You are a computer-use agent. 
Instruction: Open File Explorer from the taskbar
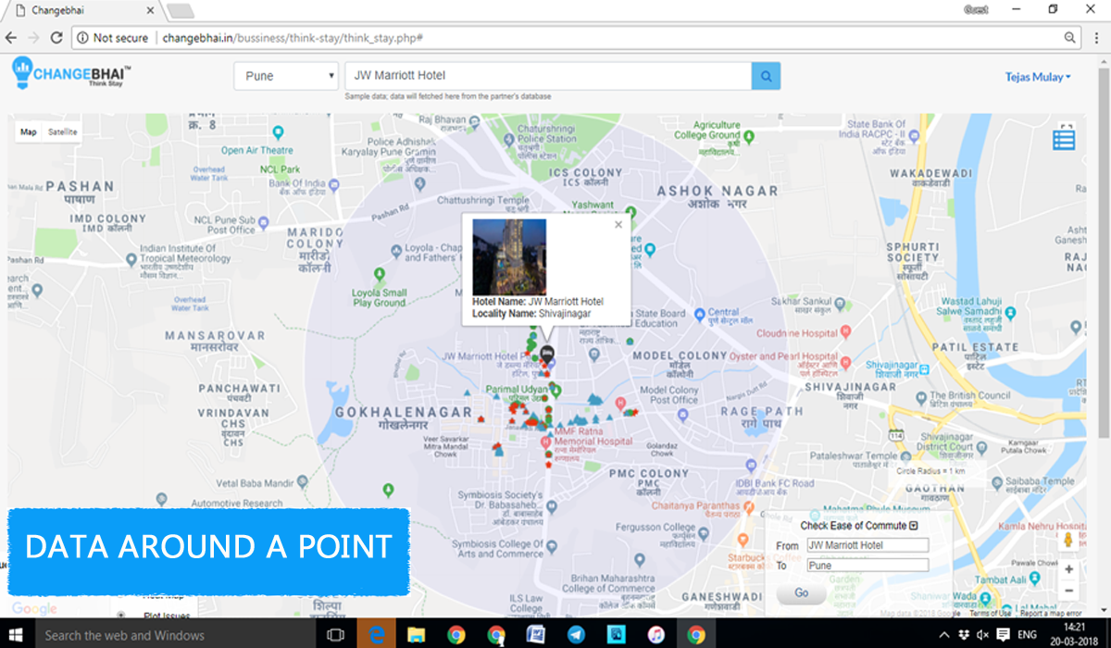(x=416, y=635)
